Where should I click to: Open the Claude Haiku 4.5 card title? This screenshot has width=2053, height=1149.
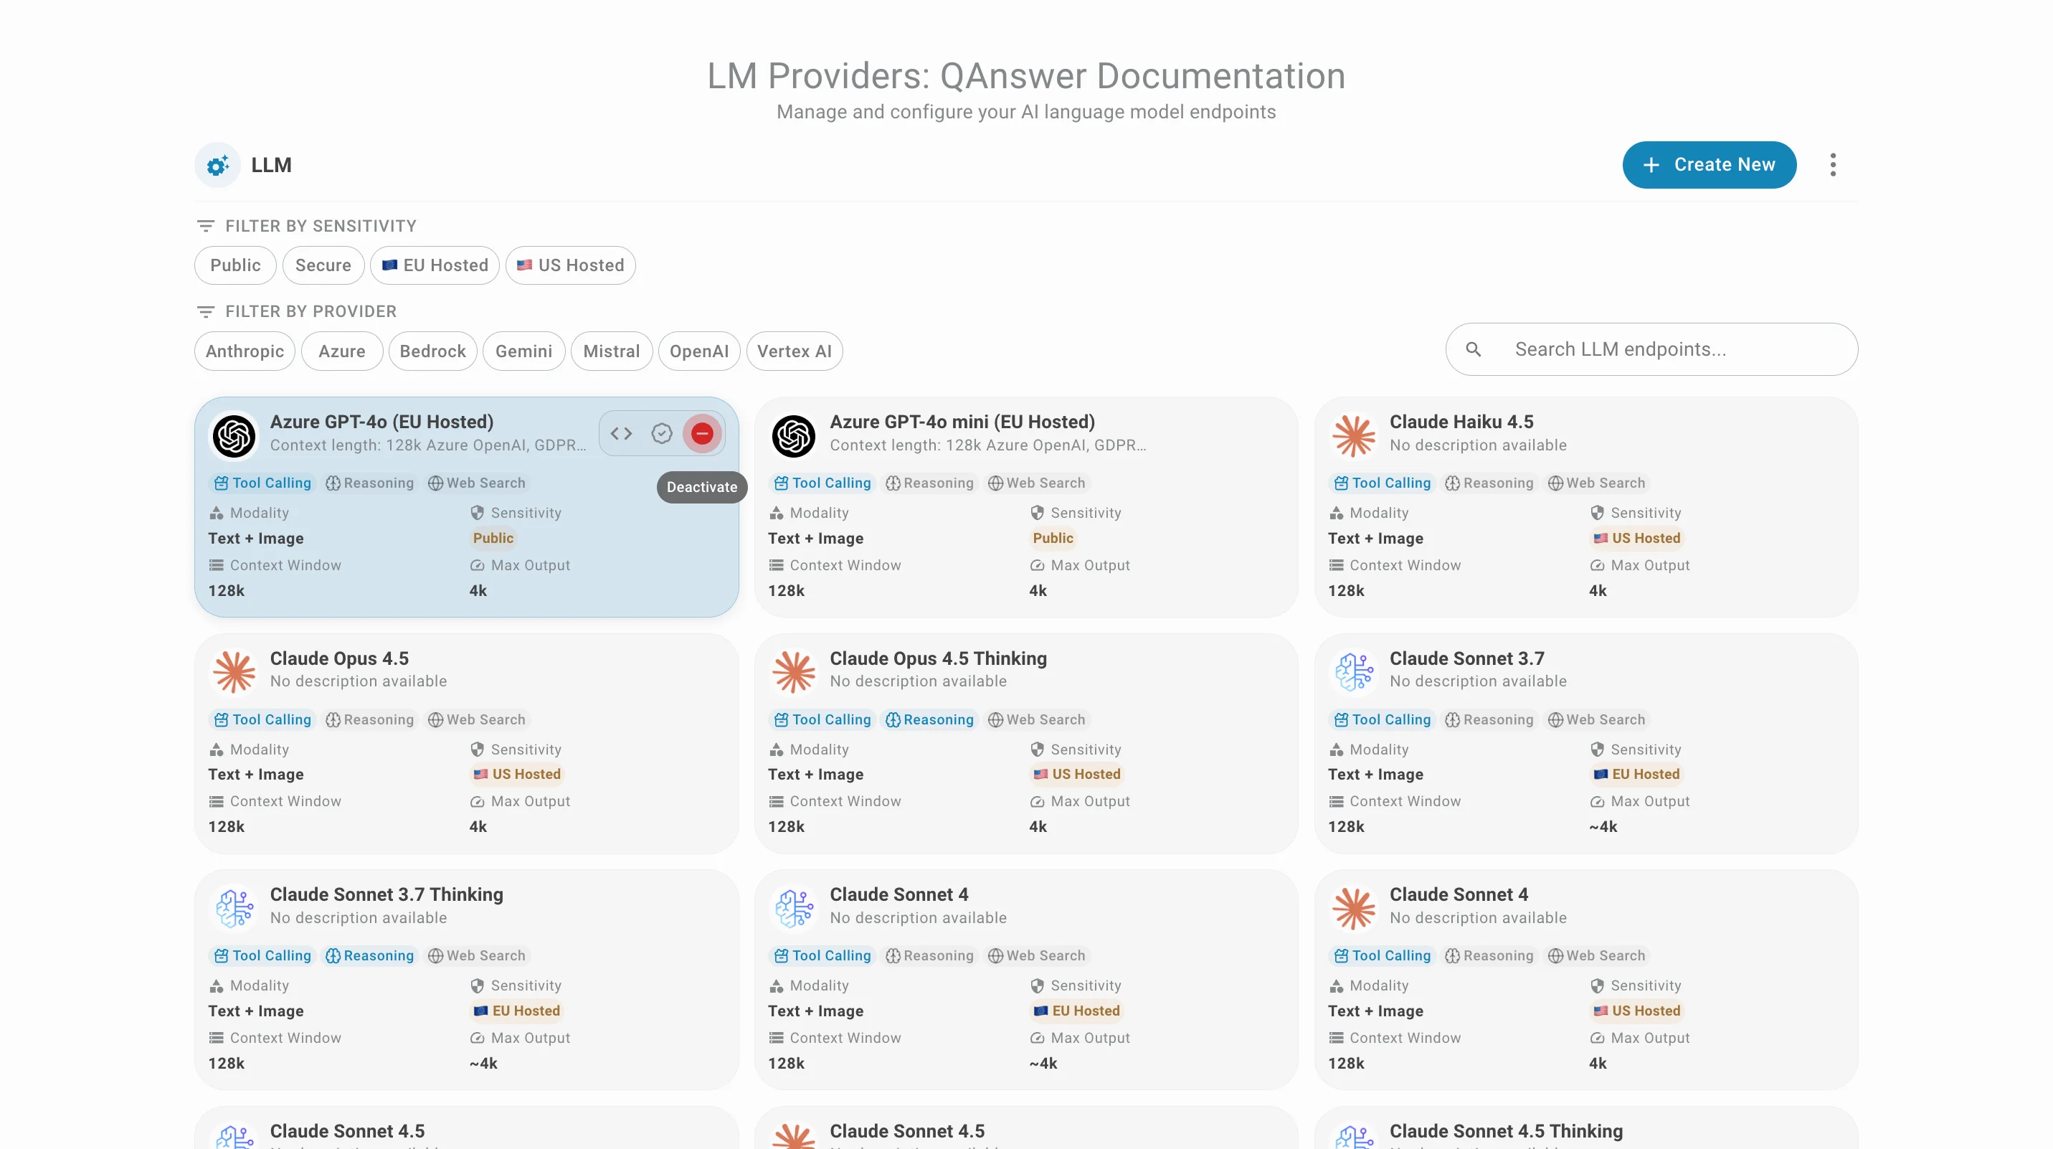tap(1461, 422)
